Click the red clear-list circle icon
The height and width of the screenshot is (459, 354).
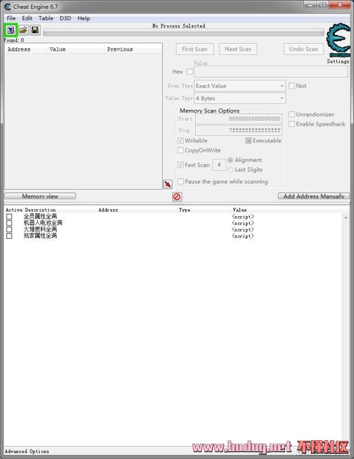coord(177,197)
